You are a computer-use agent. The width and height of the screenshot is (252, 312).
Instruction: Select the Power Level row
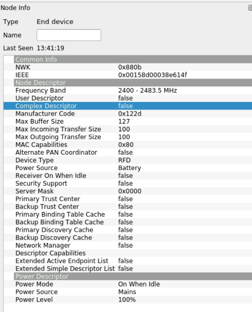(128, 300)
